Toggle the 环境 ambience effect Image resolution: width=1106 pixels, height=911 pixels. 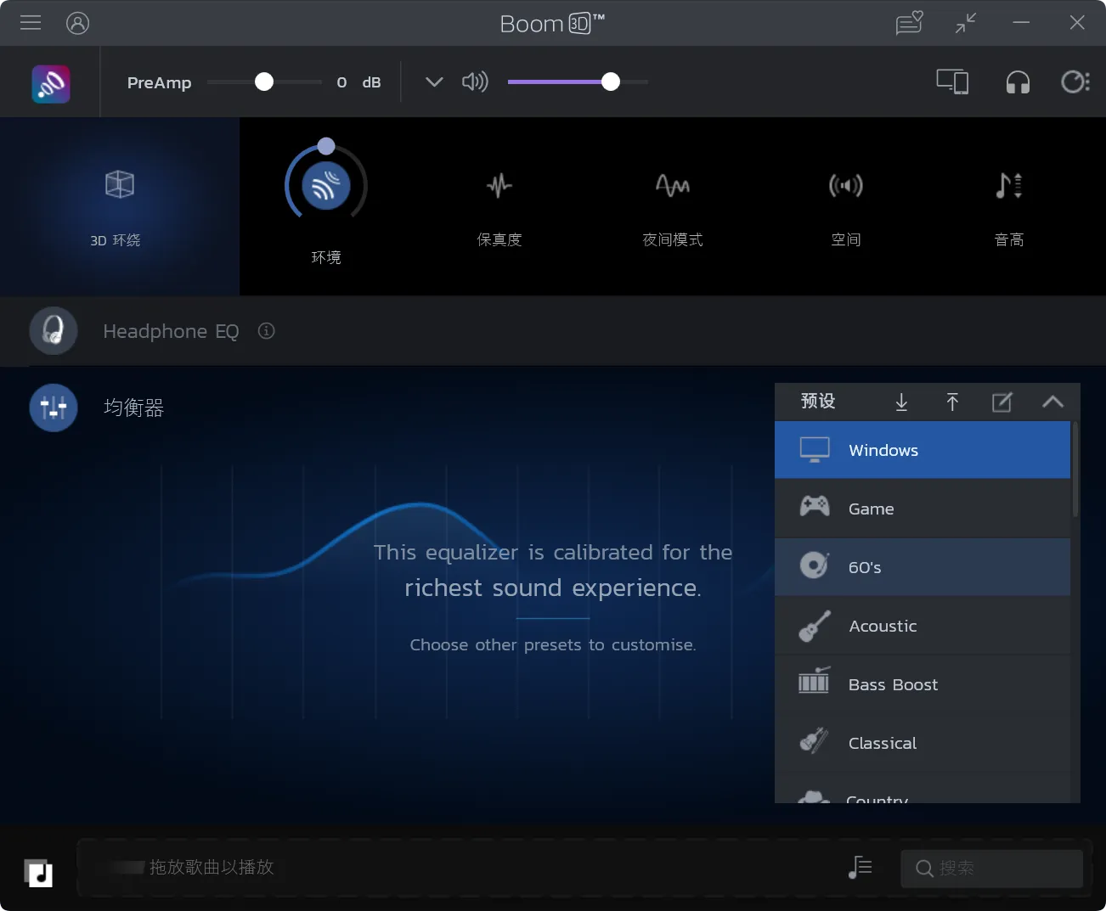point(325,186)
